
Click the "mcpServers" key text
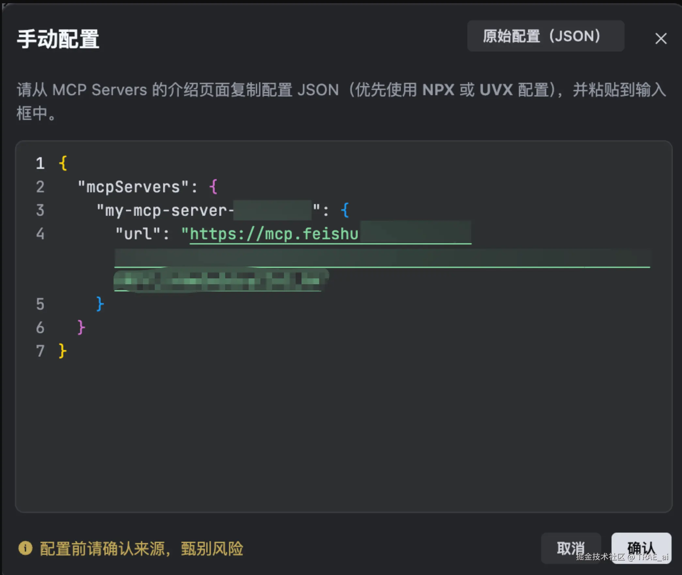click(133, 187)
